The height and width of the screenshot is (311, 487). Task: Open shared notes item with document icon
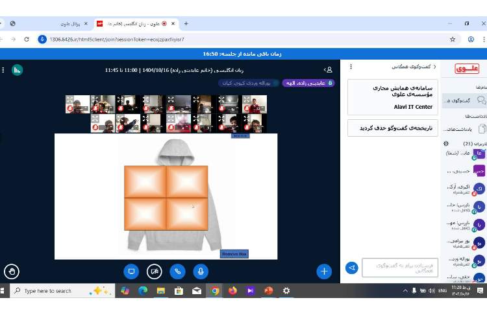[464, 129]
